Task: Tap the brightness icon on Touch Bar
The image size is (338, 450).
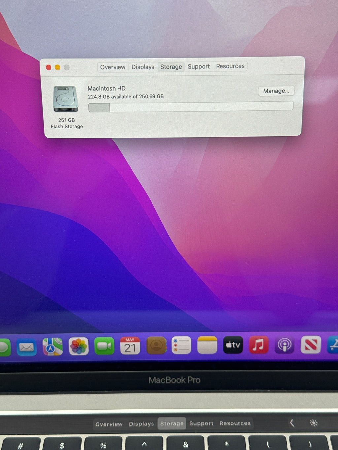Action: (x=314, y=423)
